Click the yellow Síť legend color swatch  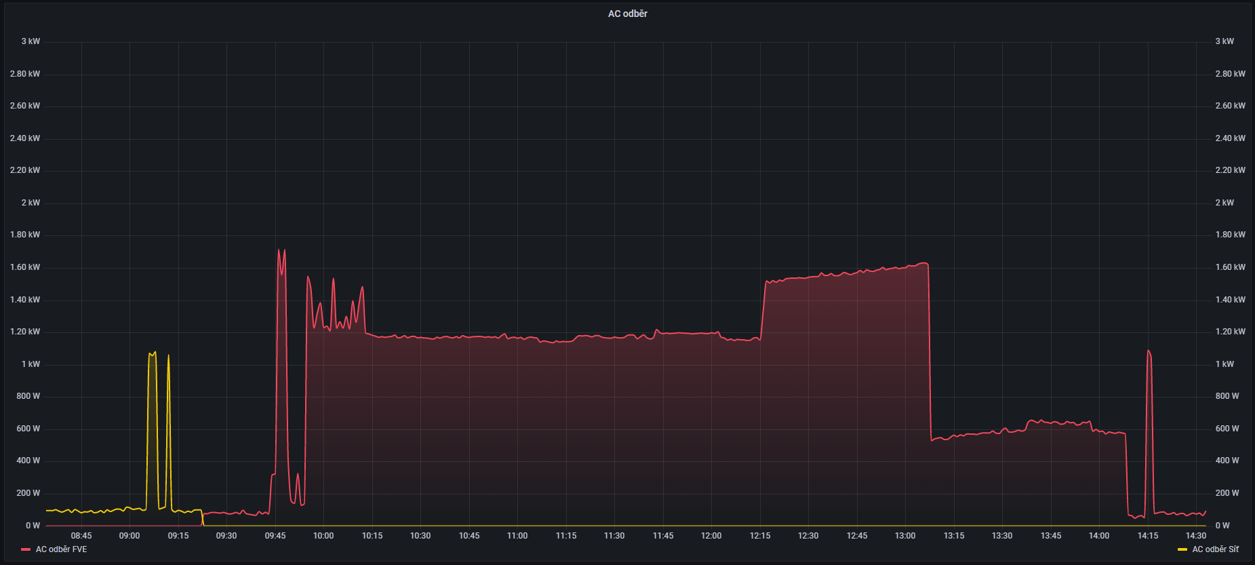(1182, 549)
